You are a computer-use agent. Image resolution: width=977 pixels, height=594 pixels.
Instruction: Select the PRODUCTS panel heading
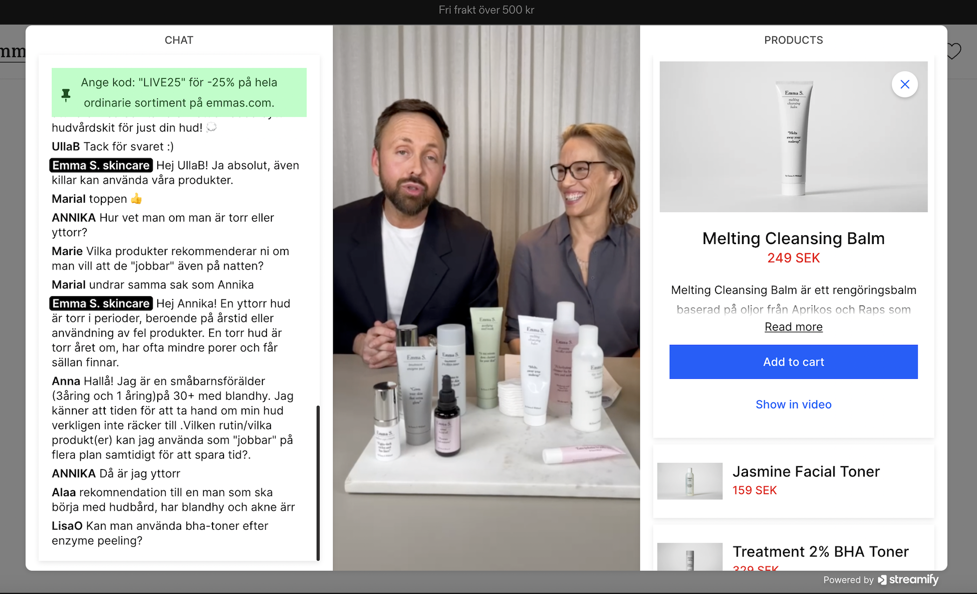793,40
